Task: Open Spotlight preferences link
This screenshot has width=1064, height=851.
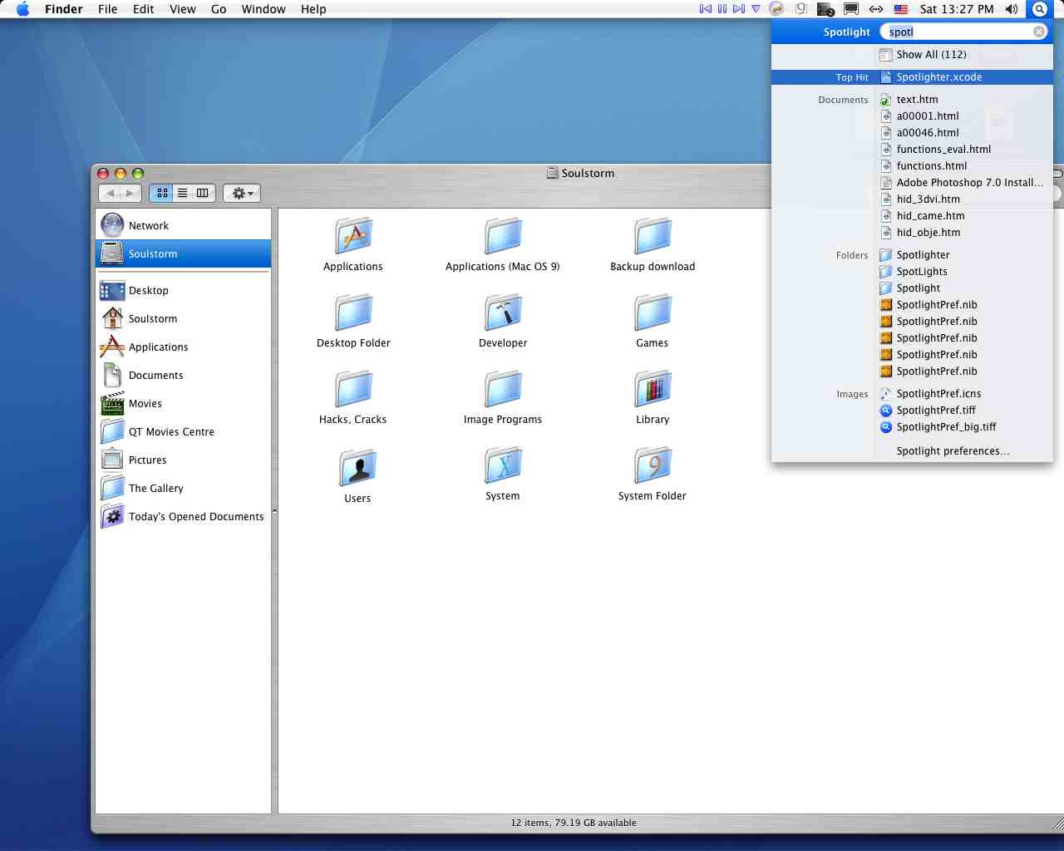Action: pyautogui.click(x=953, y=451)
